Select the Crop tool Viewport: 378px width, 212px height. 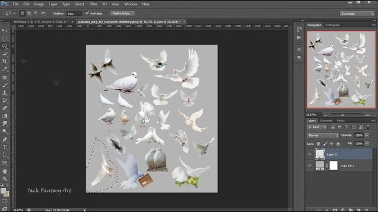pyautogui.click(x=5, y=61)
